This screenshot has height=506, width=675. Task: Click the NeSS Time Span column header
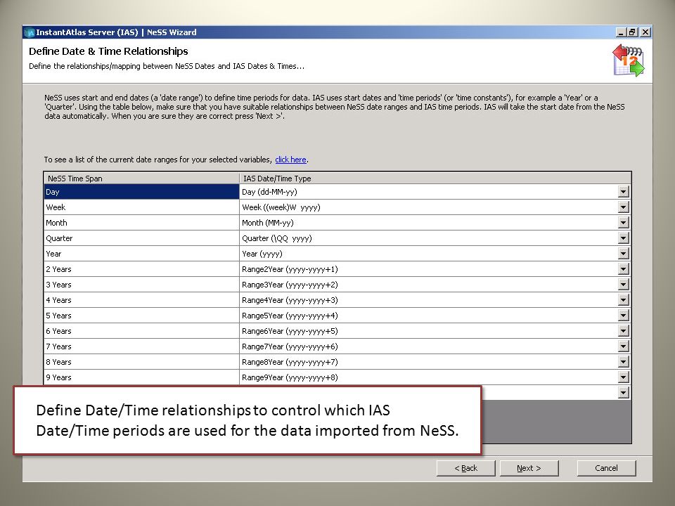click(x=141, y=178)
